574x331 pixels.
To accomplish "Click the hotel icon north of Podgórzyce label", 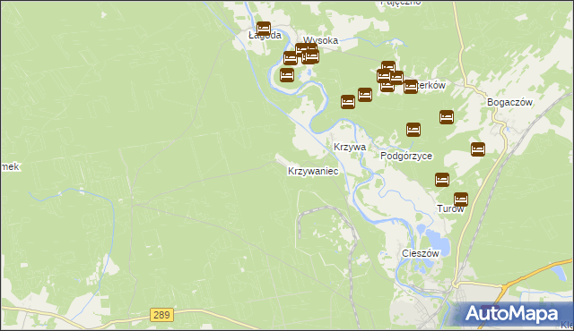I will pos(413,130).
